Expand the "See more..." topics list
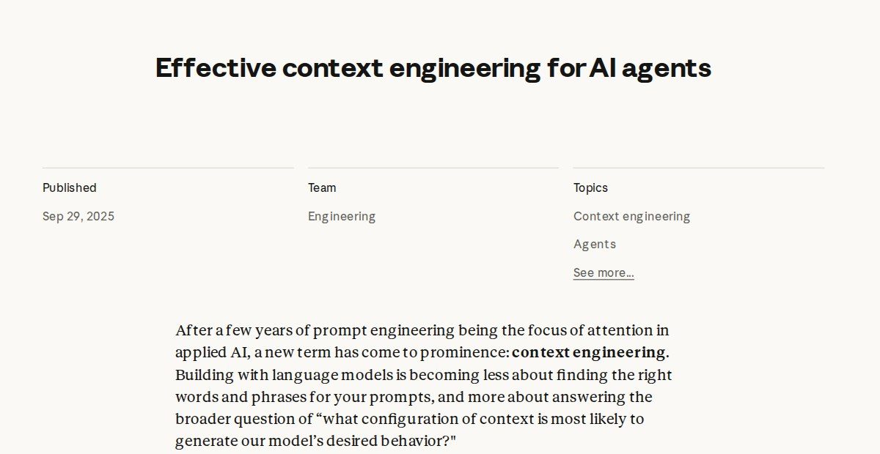 tap(604, 272)
